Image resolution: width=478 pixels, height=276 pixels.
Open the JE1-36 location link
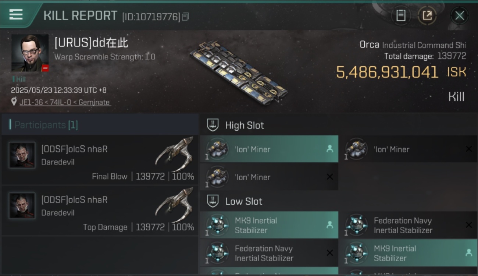(x=65, y=102)
